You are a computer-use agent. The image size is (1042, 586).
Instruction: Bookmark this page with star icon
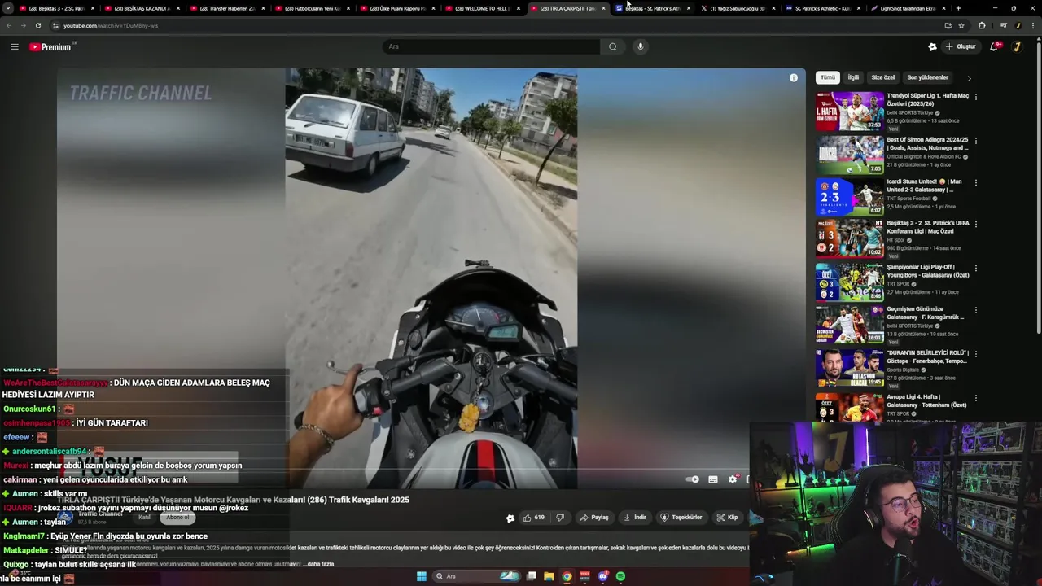(961, 25)
